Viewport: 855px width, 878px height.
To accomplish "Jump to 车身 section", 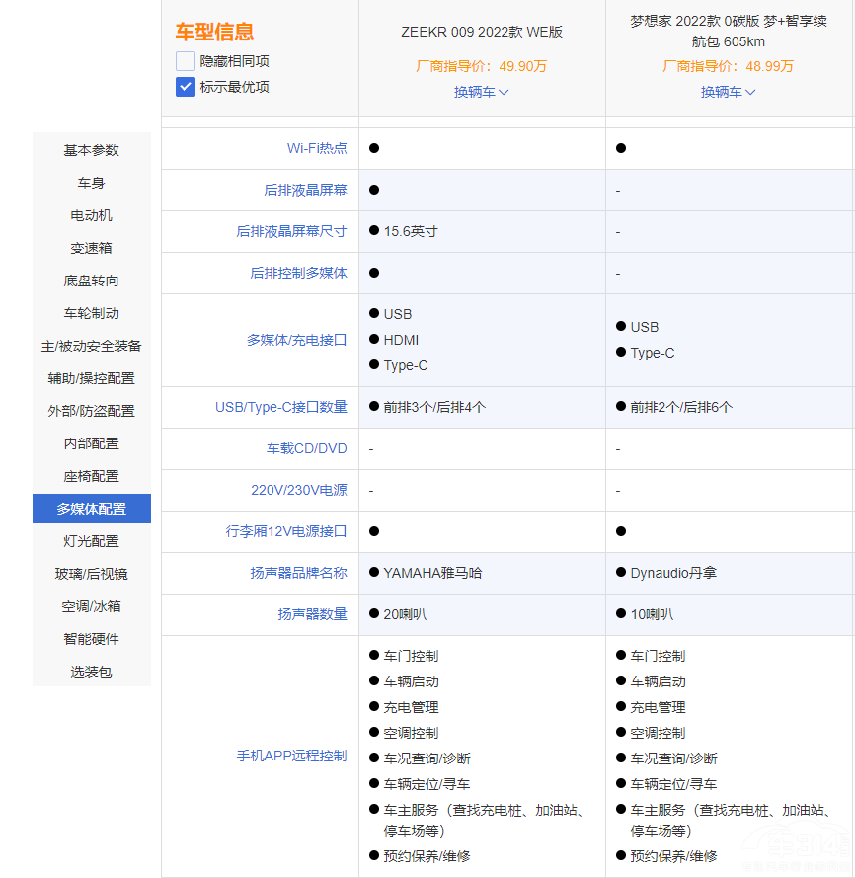I will (x=92, y=183).
